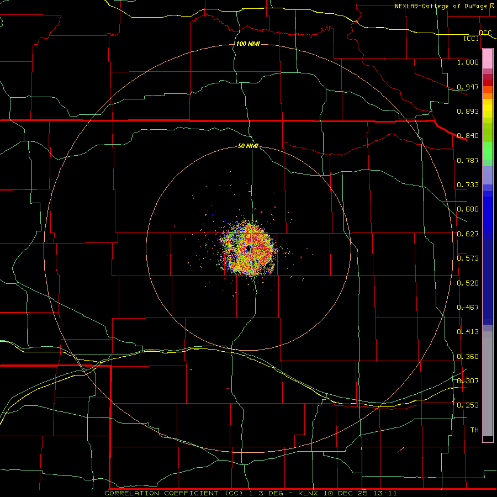Click the 0.467 scale value

[x=468, y=308]
